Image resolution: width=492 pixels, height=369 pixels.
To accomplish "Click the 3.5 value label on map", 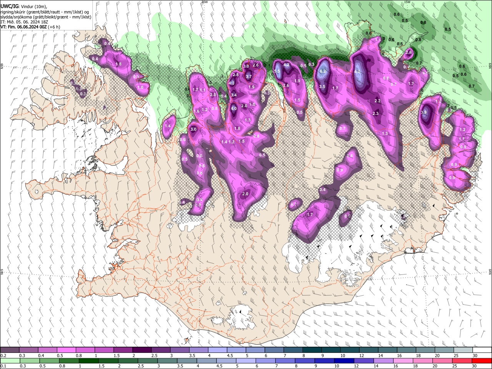I will [x=322, y=87].
